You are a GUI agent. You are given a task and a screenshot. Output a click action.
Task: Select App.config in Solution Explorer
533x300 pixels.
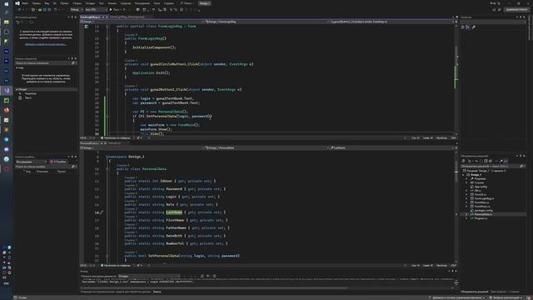481,187
